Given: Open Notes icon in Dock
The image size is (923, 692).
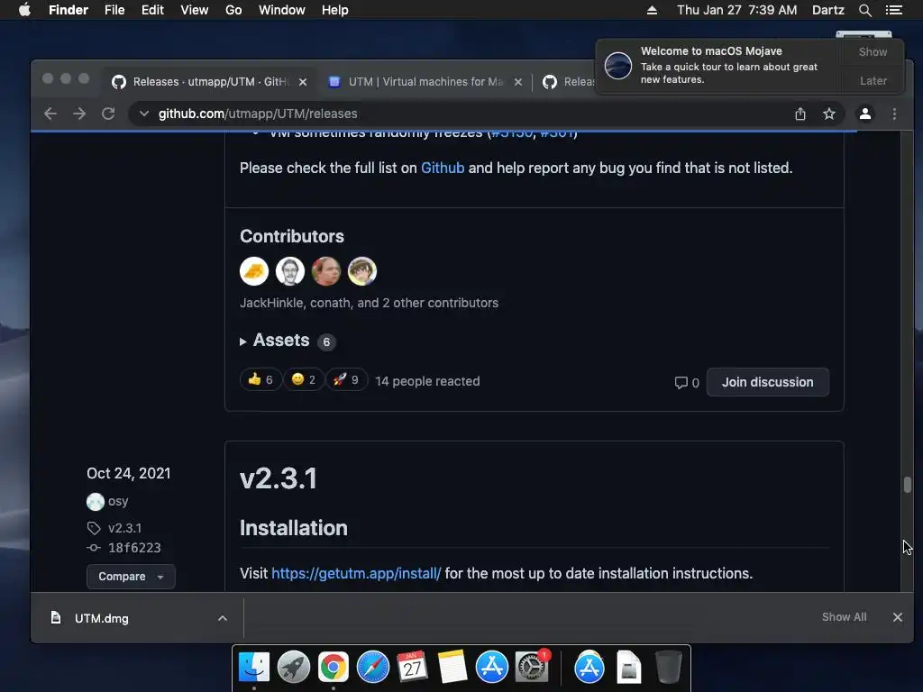Looking at the screenshot, I should tap(452, 668).
